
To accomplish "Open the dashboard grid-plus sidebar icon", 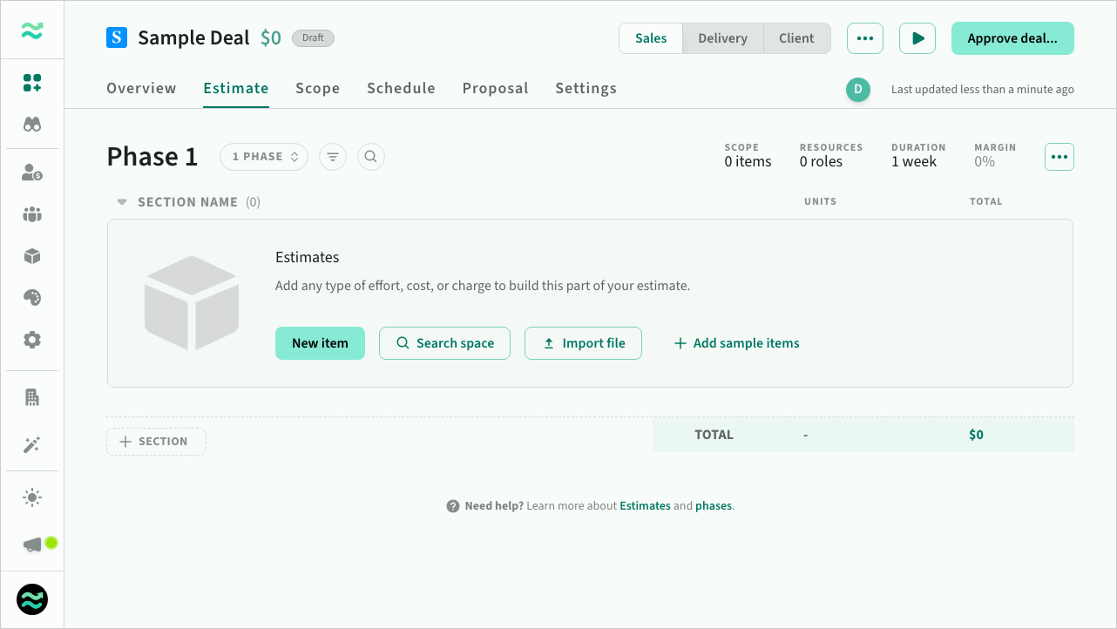I will coord(32,83).
